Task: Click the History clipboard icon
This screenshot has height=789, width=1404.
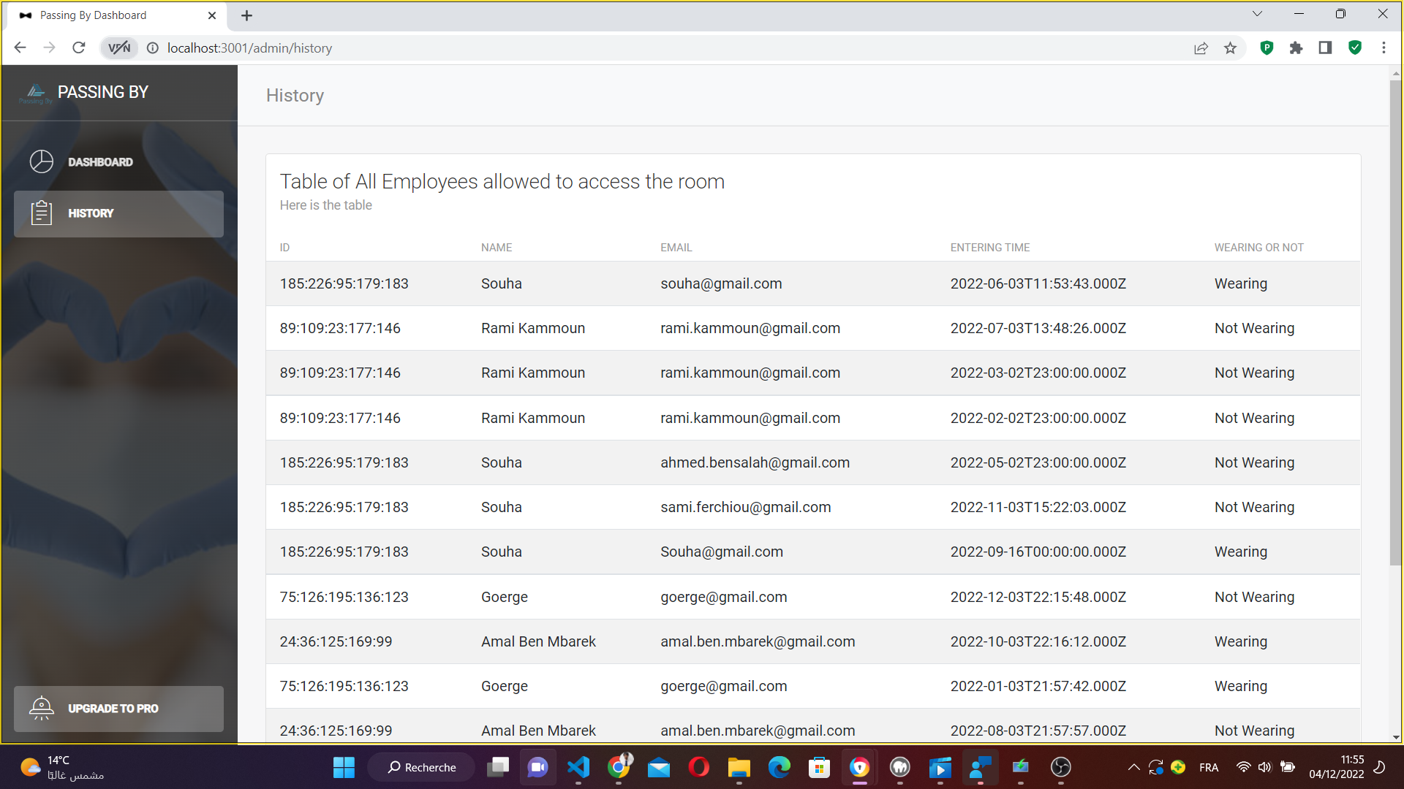Action: pyautogui.click(x=42, y=213)
